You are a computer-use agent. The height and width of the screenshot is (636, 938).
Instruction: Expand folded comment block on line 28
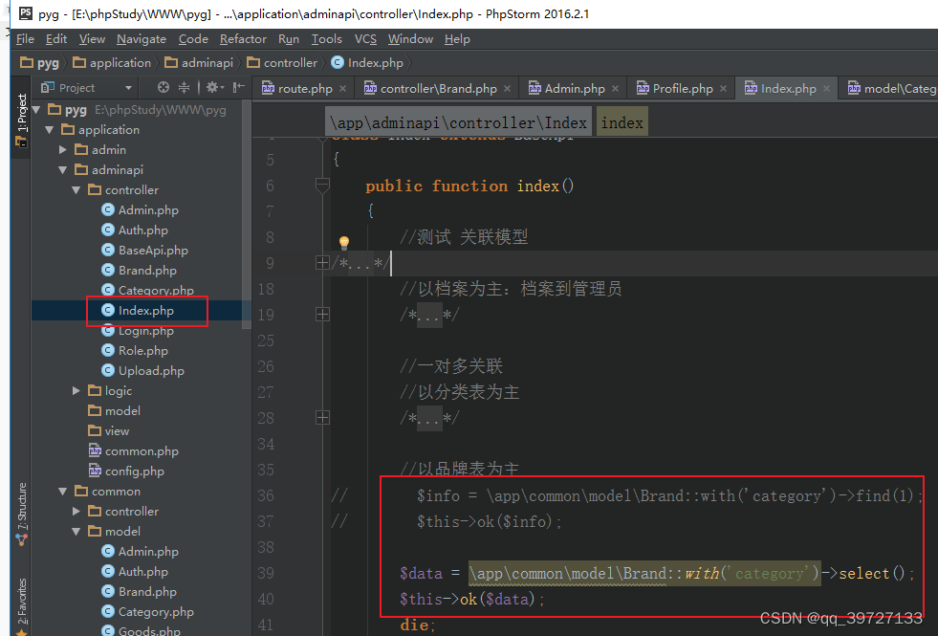tap(322, 418)
